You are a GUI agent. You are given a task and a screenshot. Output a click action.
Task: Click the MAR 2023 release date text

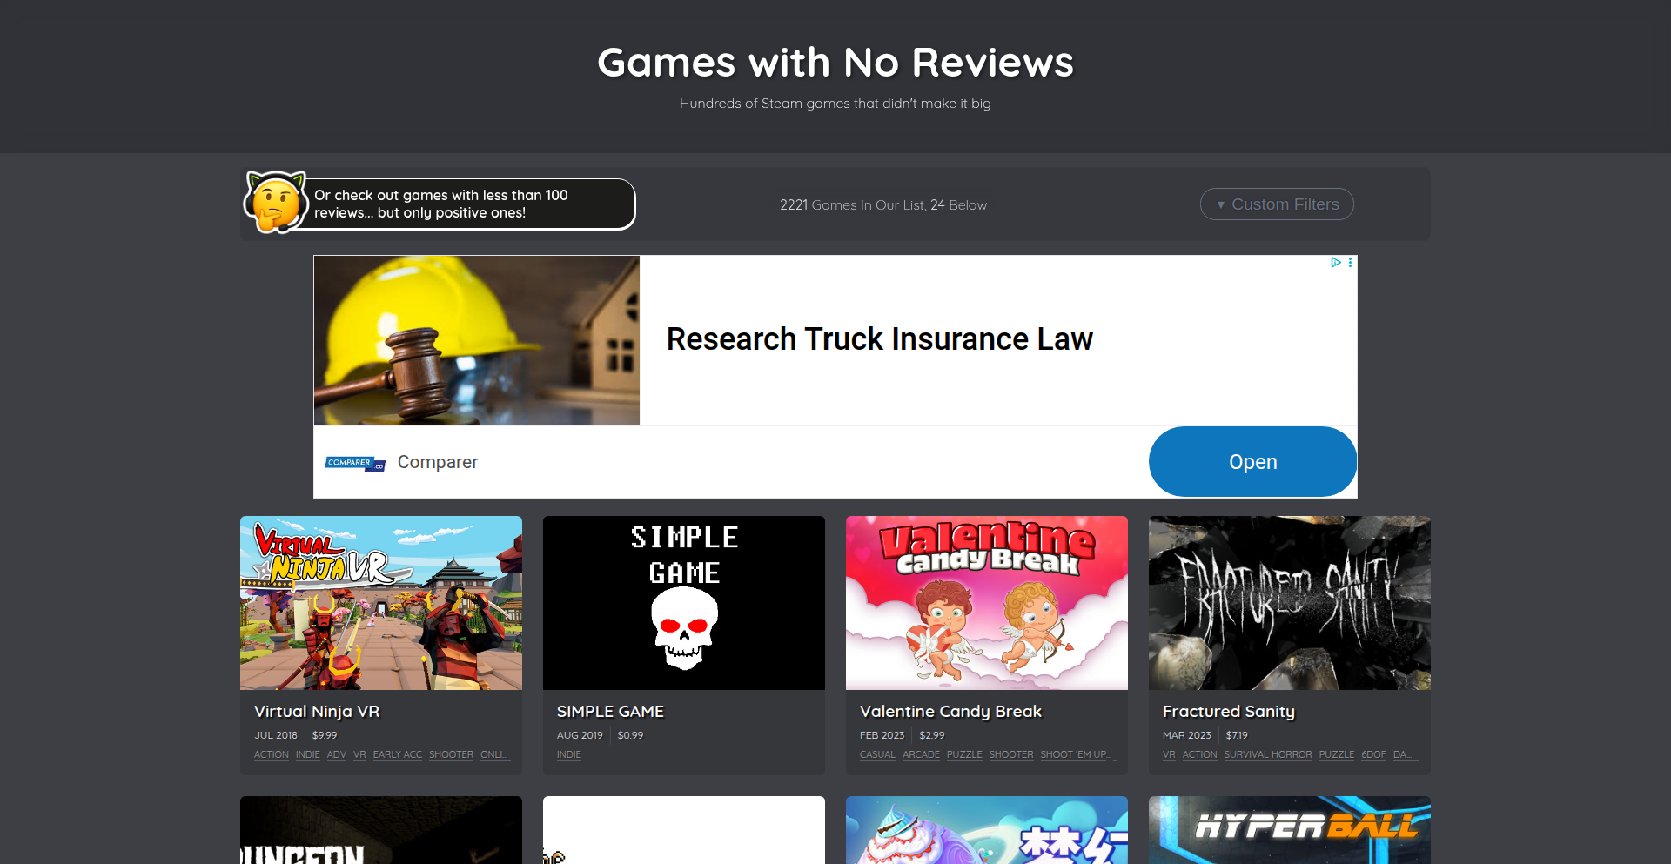click(x=1187, y=735)
